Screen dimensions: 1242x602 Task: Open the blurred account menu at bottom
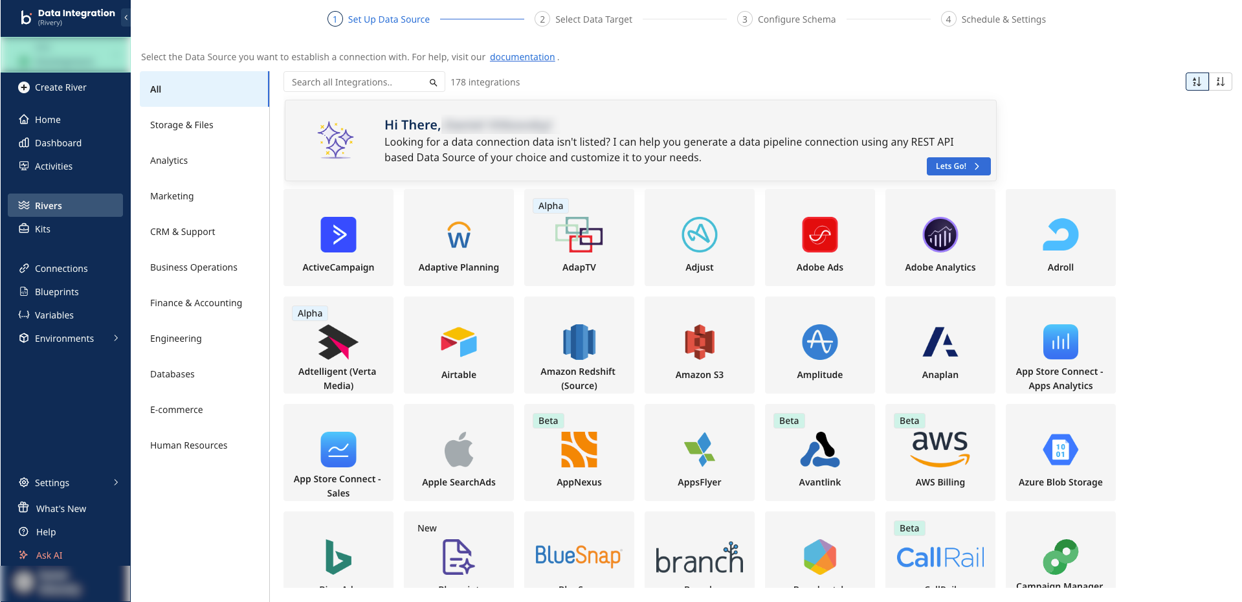(x=65, y=583)
